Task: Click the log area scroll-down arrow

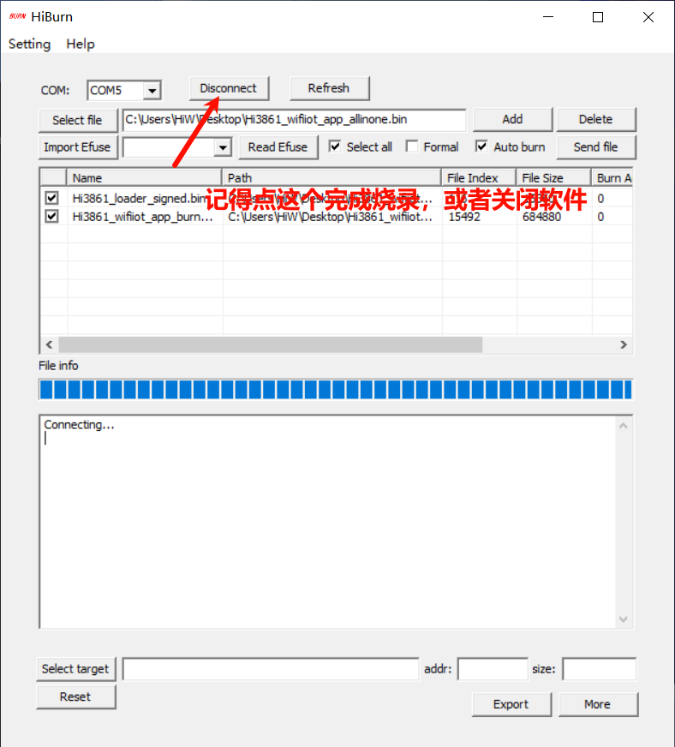Action: click(624, 619)
